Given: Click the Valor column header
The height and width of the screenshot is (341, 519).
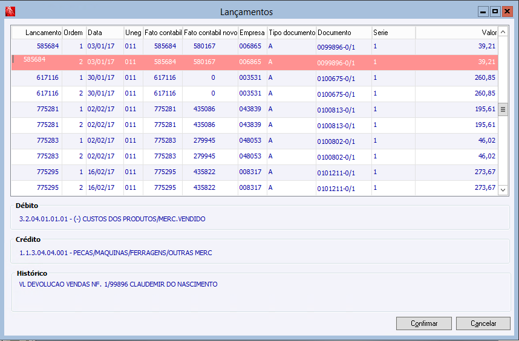Looking at the screenshot, I should pos(457,33).
